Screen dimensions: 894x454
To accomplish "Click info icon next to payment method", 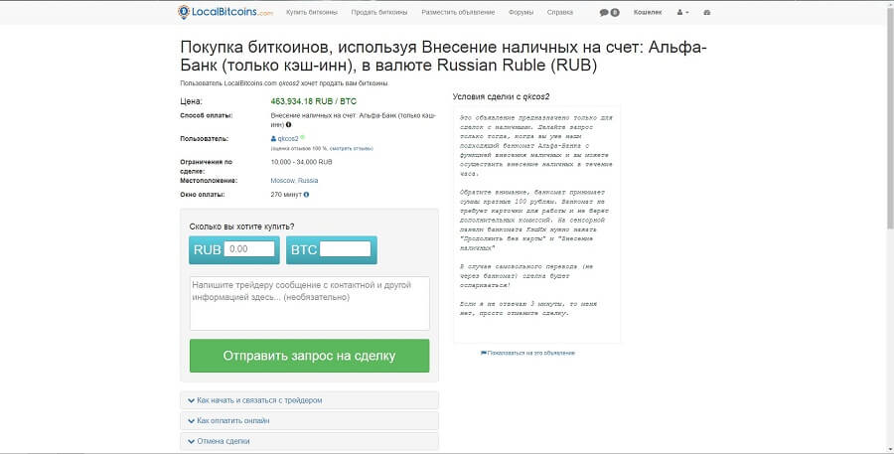I will (288, 125).
